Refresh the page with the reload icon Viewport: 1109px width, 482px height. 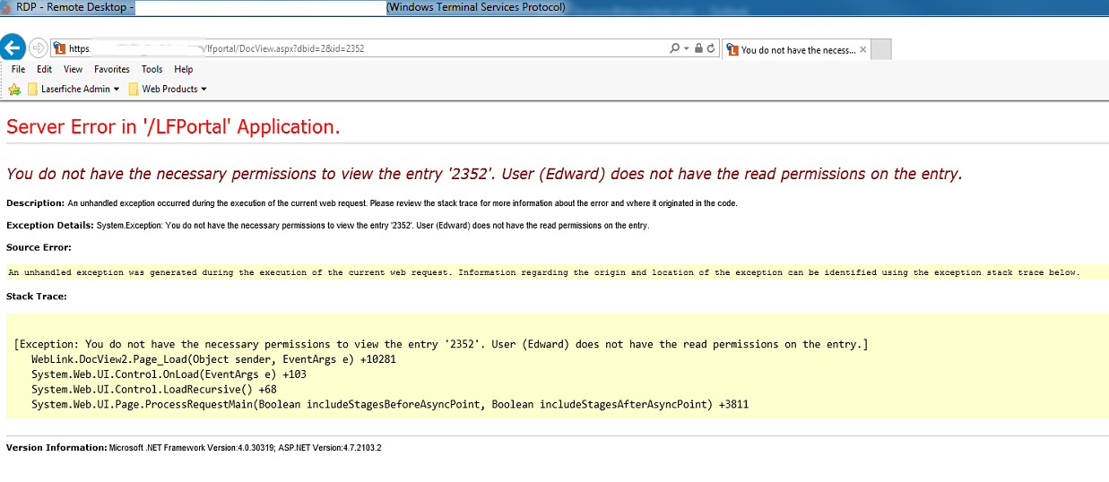click(x=711, y=48)
